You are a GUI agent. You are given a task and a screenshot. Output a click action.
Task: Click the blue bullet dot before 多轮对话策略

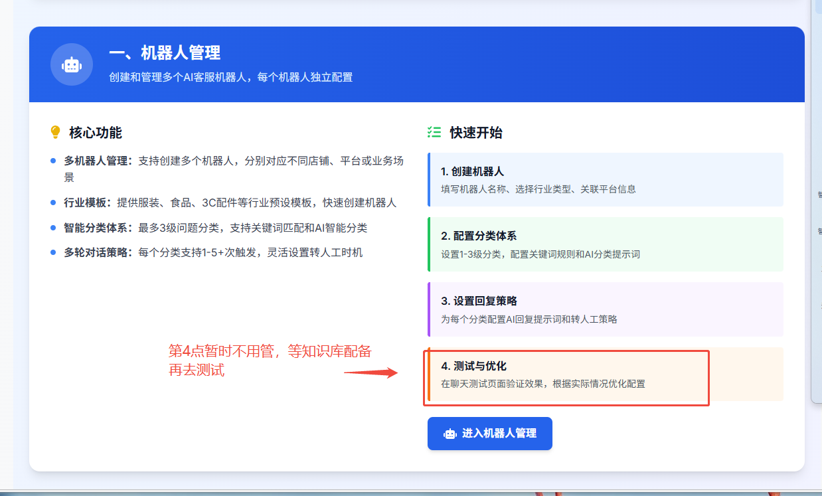tap(53, 252)
